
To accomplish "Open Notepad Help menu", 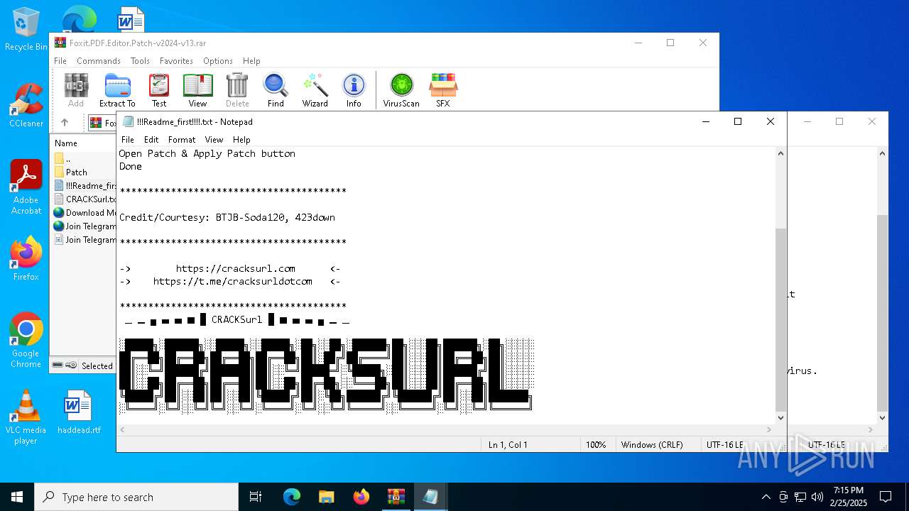I will pyautogui.click(x=241, y=140).
